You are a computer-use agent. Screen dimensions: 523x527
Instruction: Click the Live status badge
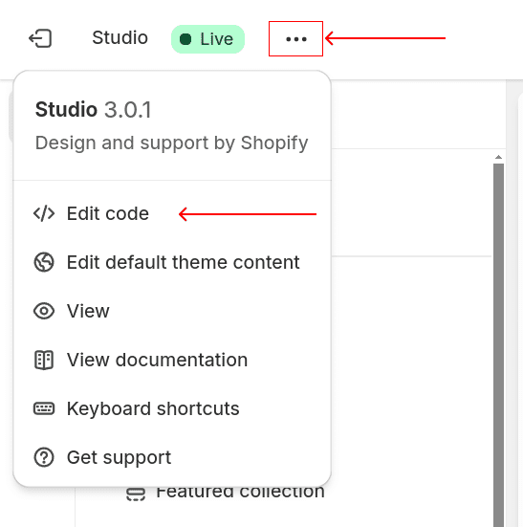(x=207, y=39)
